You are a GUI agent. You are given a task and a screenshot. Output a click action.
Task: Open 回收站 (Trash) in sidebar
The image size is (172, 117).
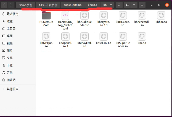[18, 80]
